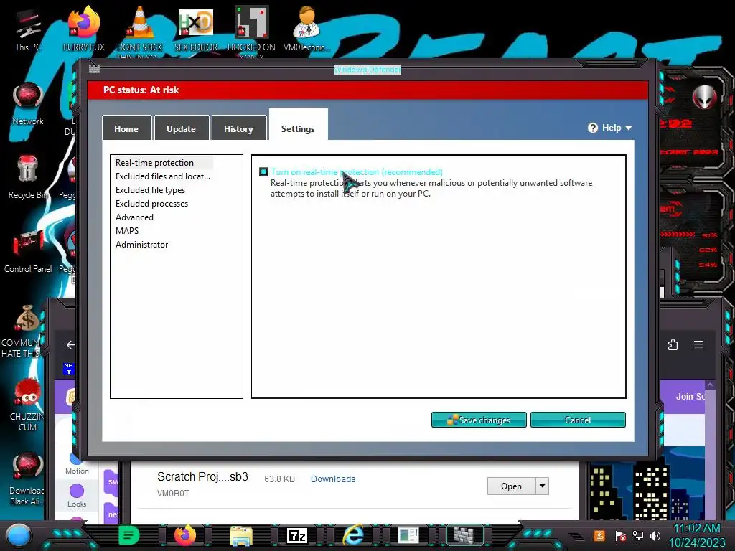Select the Administrator settings category
735x551 pixels.
[141, 244]
